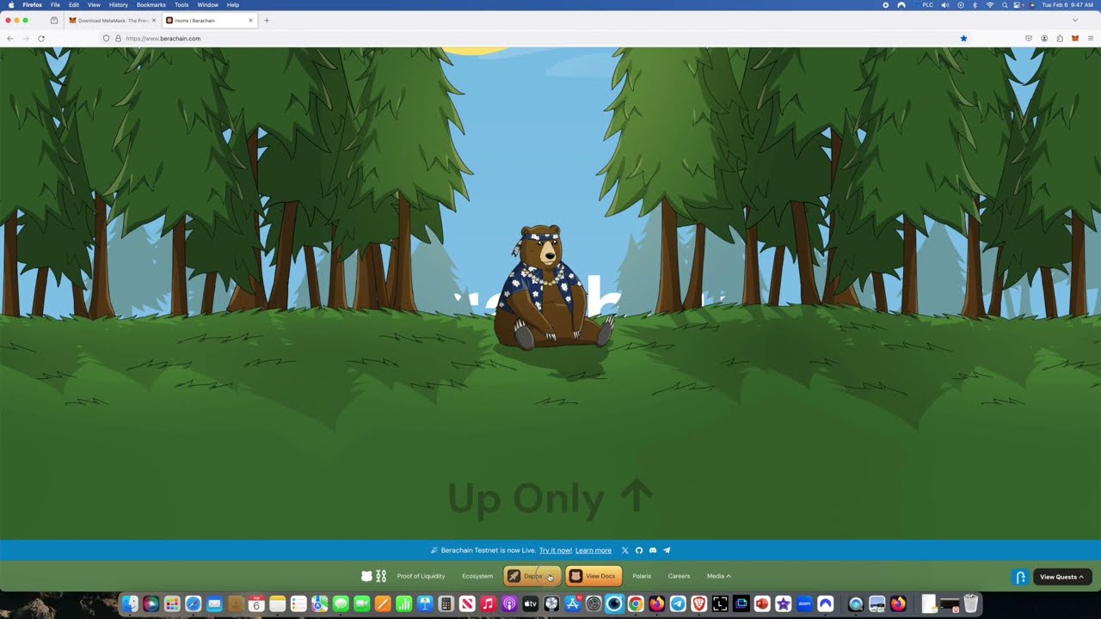The image size is (1101, 619).
Task: Open Berachain X (Twitter) social link
Action: [625, 550]
